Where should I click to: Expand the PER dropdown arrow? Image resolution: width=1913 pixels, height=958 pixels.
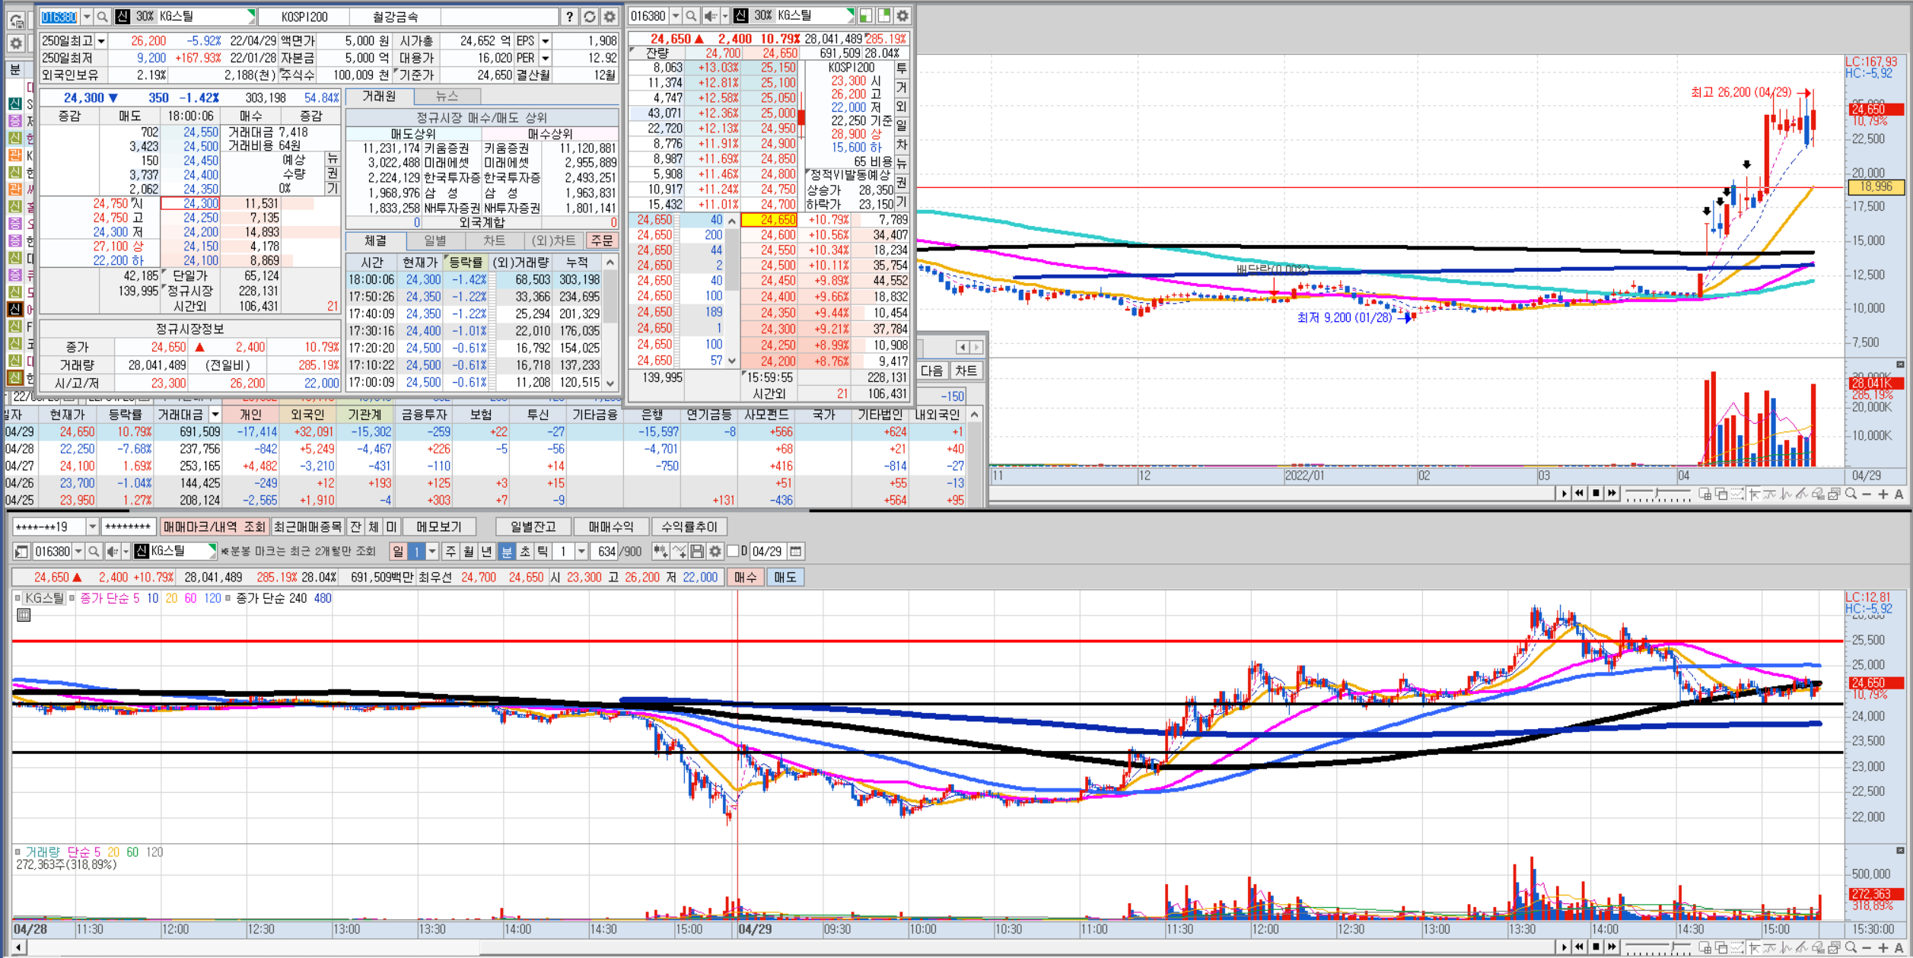546,59
